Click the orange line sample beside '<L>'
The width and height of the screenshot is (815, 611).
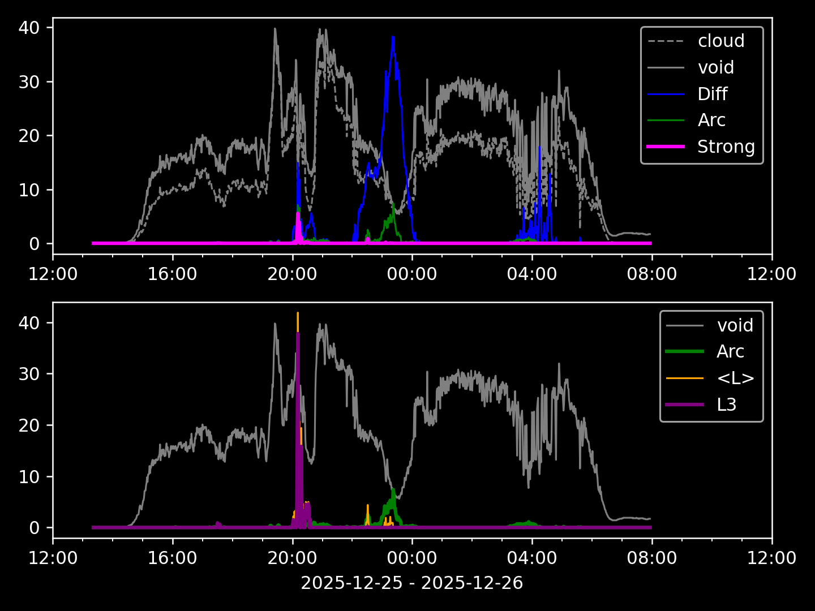click(685, 378)
